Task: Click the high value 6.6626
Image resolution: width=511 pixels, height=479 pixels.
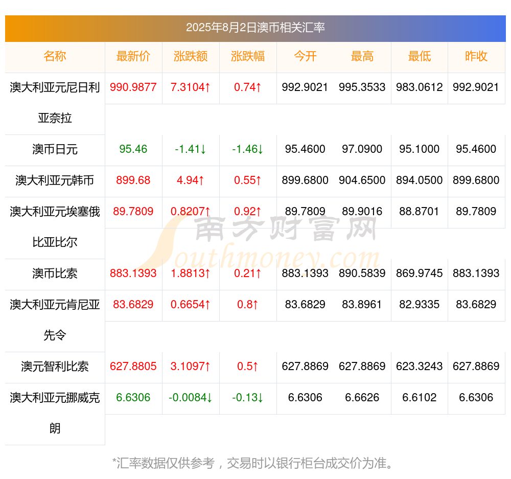Action: [x=362, y=398]
